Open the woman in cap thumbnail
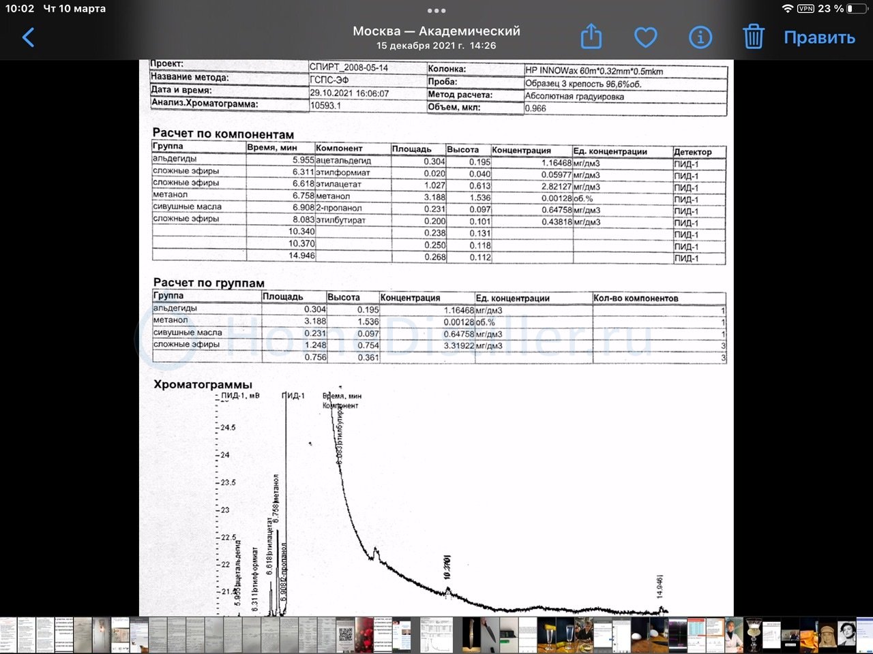 (x=827, y=635)
